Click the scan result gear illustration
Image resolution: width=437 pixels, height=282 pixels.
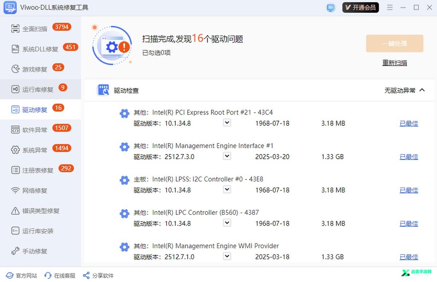point(112,46)
